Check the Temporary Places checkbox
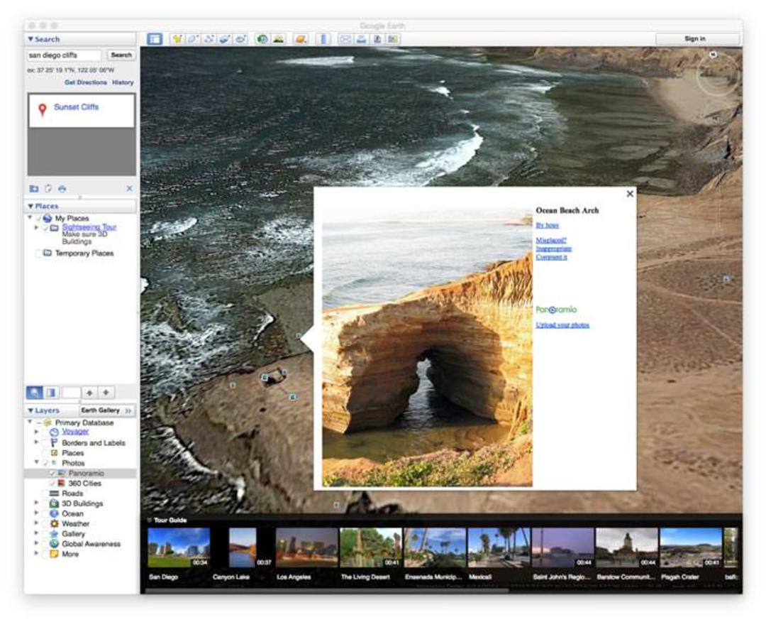 click(38, 253)
